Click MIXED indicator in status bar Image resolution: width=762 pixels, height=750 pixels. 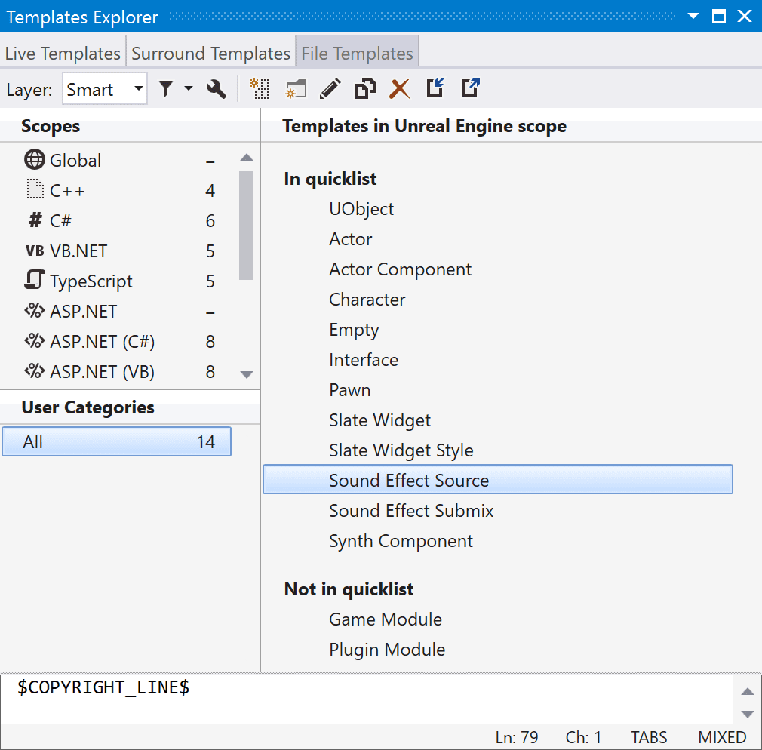coord(722,737)
